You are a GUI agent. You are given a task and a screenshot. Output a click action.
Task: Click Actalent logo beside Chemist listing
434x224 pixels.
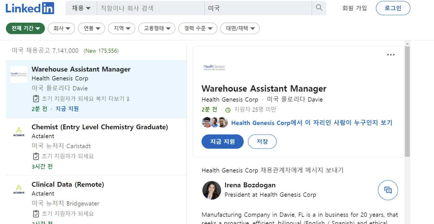pyautogui.click(x=19, y=132)
